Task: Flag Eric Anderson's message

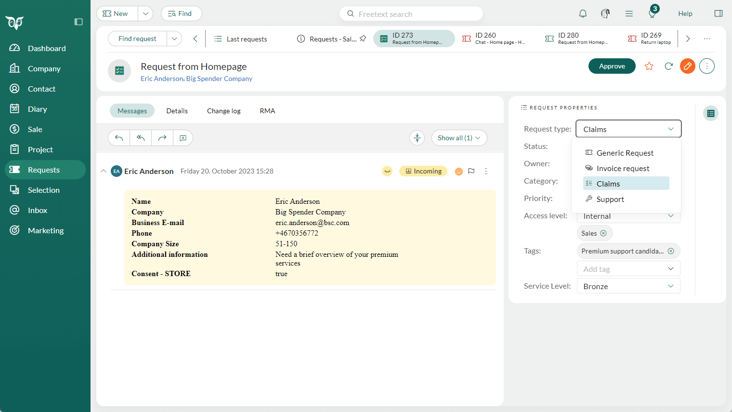Action: pos(471,171)
